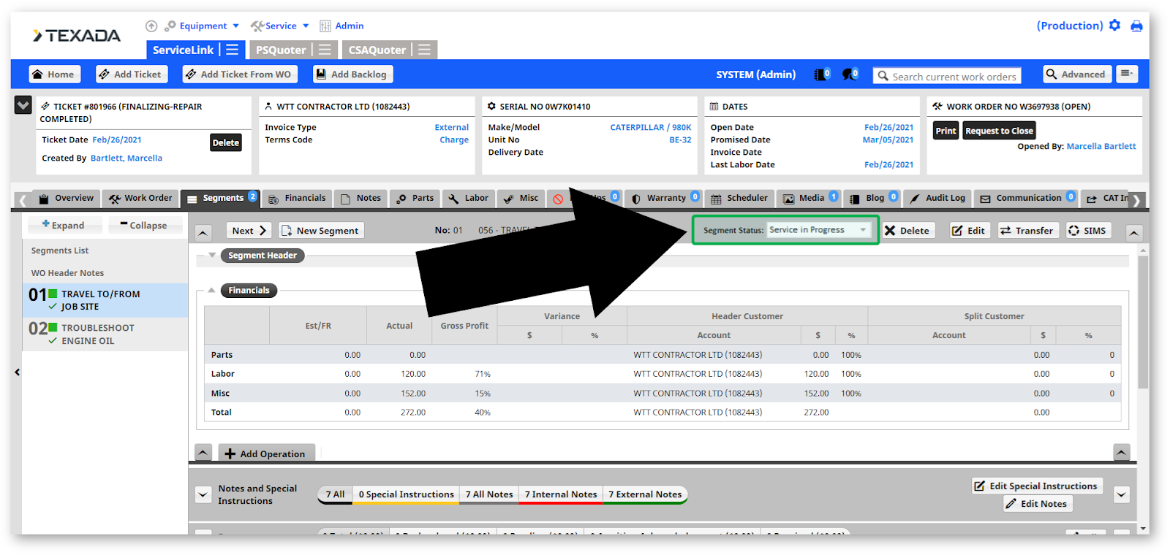This screenshot has width=1170, height=555.
Task: Select segment 01 TRAVEL TO/FROM
Action: (105, 301)
